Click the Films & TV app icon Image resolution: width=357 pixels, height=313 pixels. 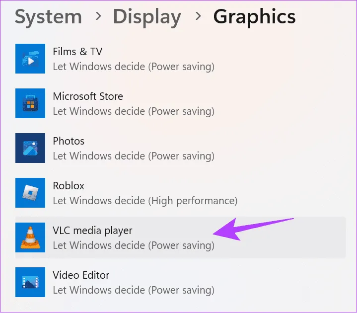(x=30, y=59)
